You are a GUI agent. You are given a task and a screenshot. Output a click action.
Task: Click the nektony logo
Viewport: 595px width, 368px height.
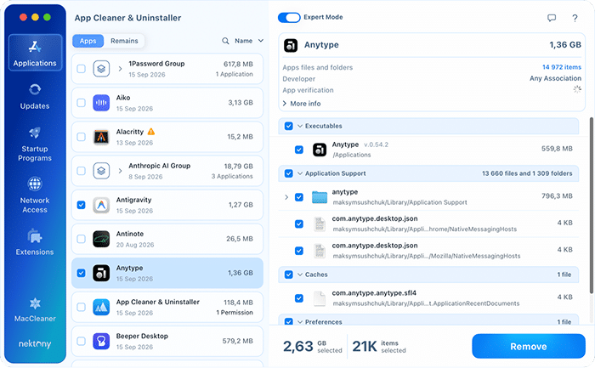click(x=35, y=344)
